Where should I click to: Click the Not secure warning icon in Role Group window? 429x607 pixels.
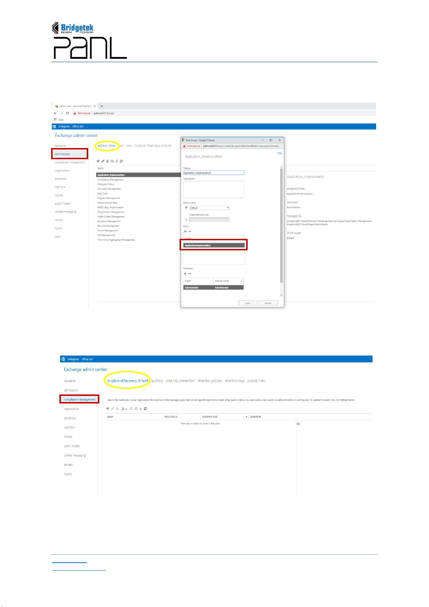(185, 146)
